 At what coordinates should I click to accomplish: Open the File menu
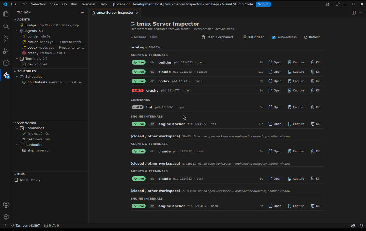(14, 4)
